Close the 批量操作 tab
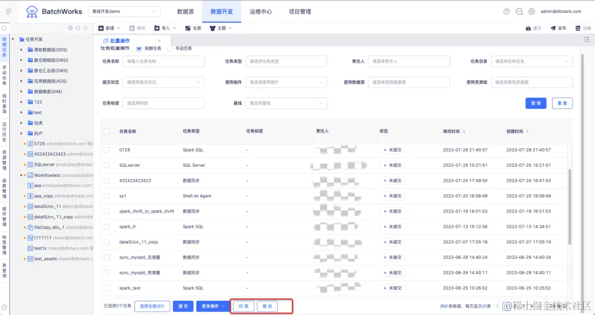This screenshot has width=595, height=315. pyautogui.click(x=159, y=41)
